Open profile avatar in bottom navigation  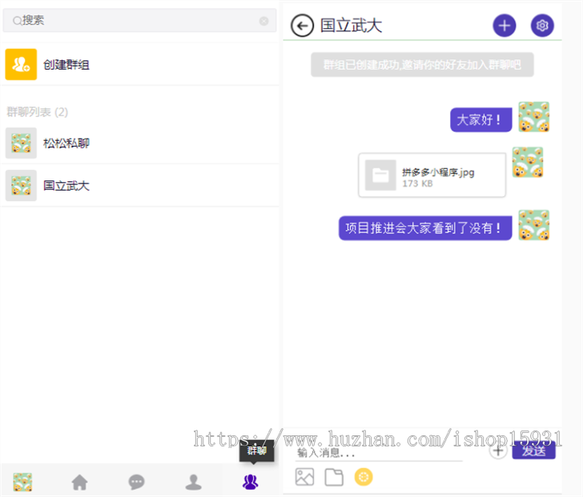click(22, 482)
